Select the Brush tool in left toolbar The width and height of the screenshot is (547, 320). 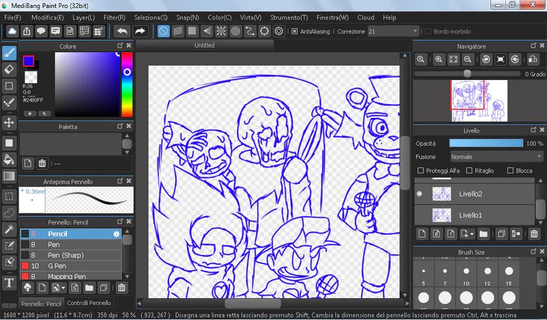tap(9, 53)
